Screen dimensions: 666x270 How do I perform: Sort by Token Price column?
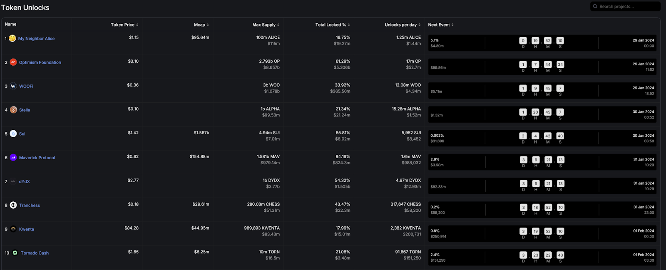(124, 25)
